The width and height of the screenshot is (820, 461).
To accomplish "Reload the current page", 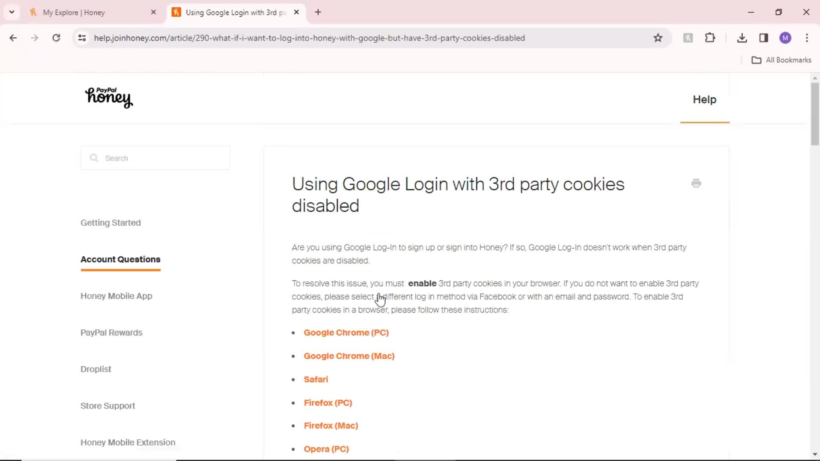I will (56, 38).
